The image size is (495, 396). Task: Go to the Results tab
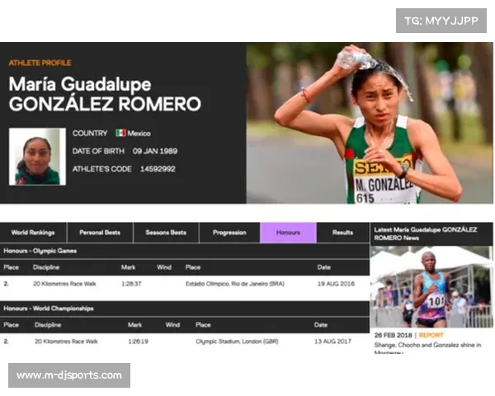click(342, 233)
